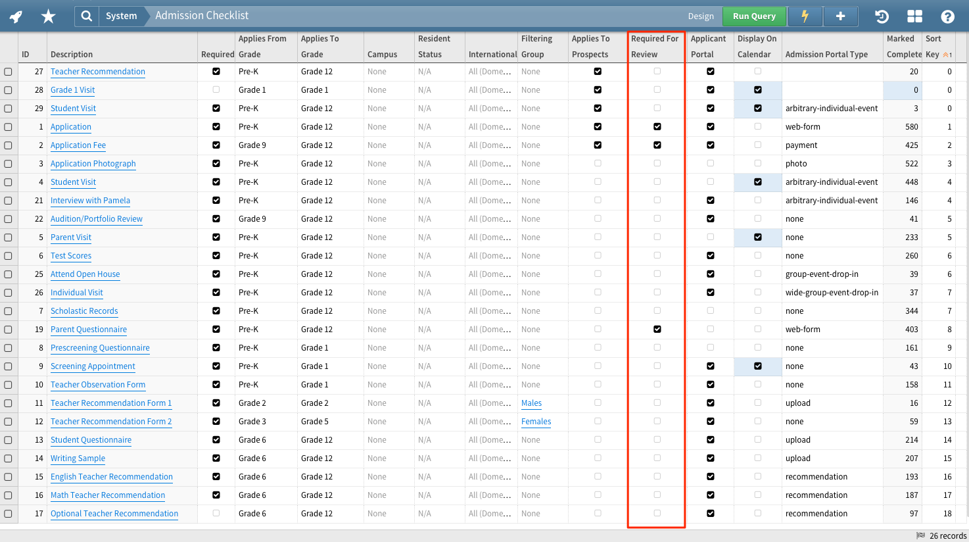This screenshot has width=969, height=542.
Task: Click the search magnifier icon
Action: click(87, 16)
